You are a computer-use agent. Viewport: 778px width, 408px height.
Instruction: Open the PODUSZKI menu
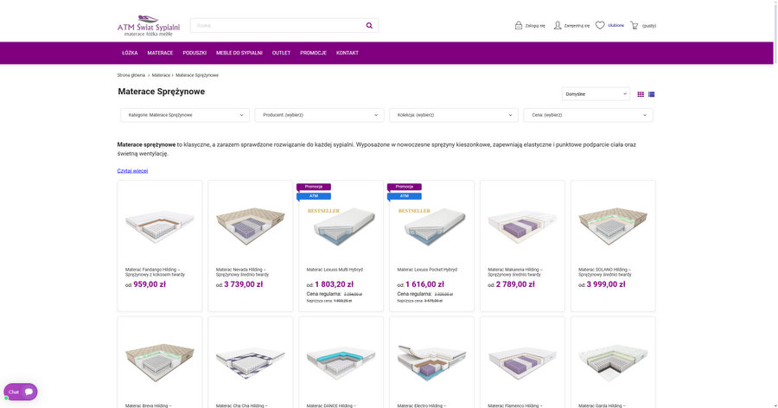click(194, 53)
